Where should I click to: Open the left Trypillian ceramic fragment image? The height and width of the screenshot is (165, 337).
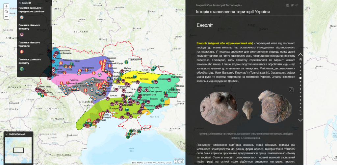click(x=219, y=108)
